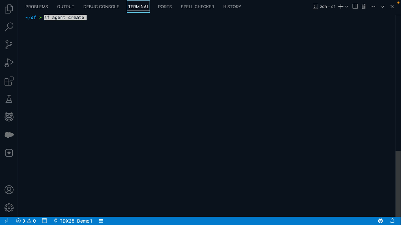This screenshot has width=401, height=225.
Task: Collapse the panel with chevron down
Action: pyautogui.click(x=382, y=7)
